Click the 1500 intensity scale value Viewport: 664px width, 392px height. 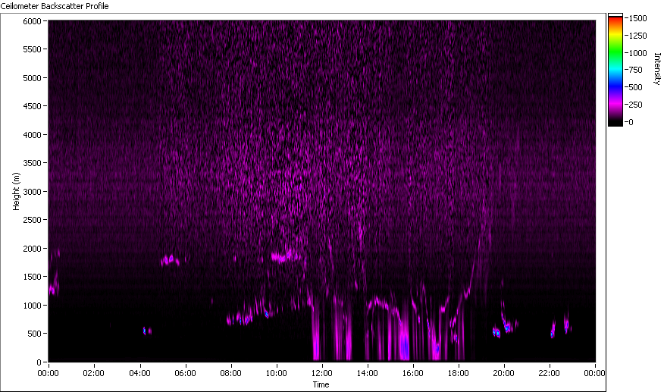[637, 18]
